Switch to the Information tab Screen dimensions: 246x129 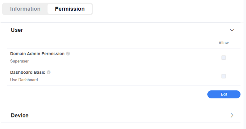pos(25,9)
